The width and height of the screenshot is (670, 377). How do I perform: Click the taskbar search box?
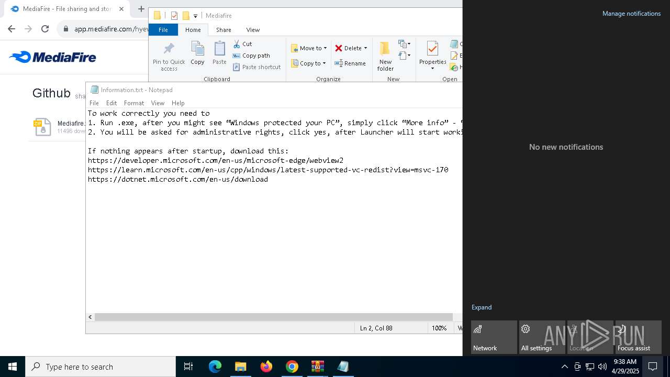click(x=100, y=367)
